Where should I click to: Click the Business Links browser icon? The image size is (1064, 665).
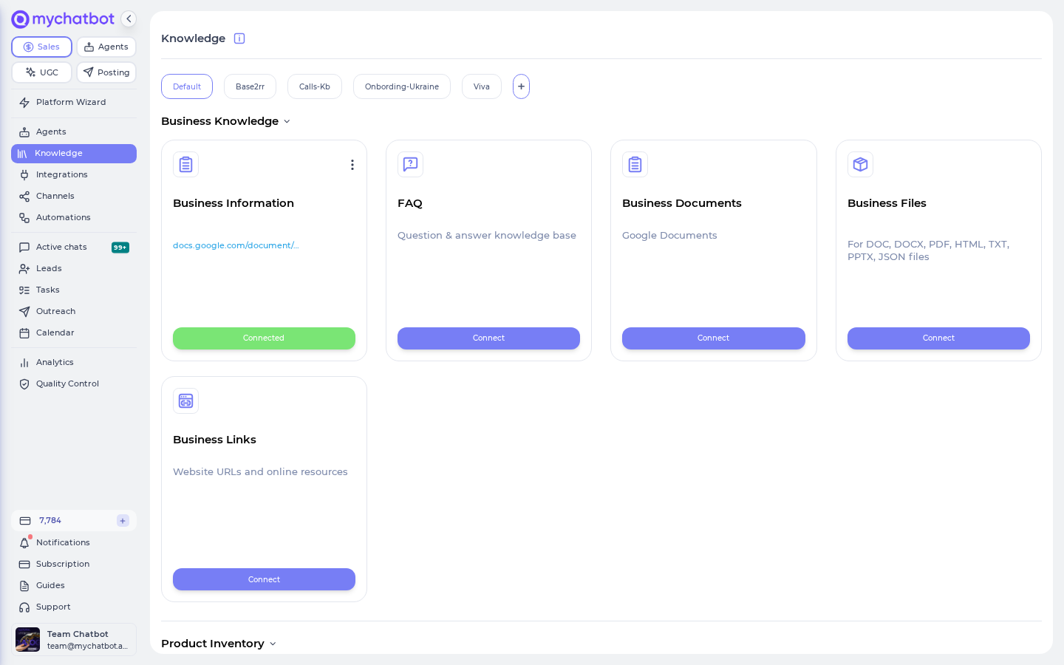[x=185, y=400]
